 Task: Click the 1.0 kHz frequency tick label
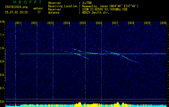coord(2,48)
